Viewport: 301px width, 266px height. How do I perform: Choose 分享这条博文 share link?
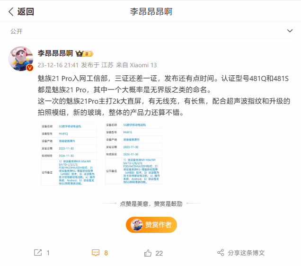(x=246, y=253)
